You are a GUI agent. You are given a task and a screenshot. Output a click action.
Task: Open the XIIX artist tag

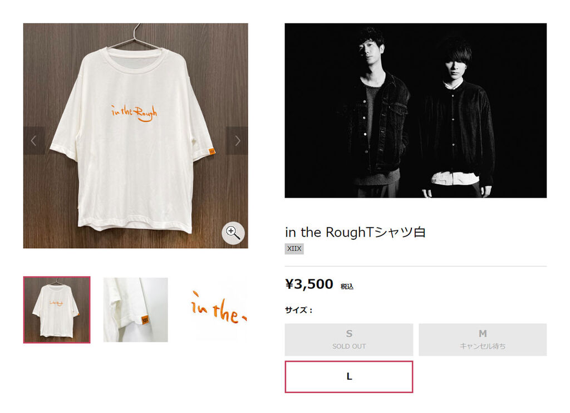tap(294, 249)
